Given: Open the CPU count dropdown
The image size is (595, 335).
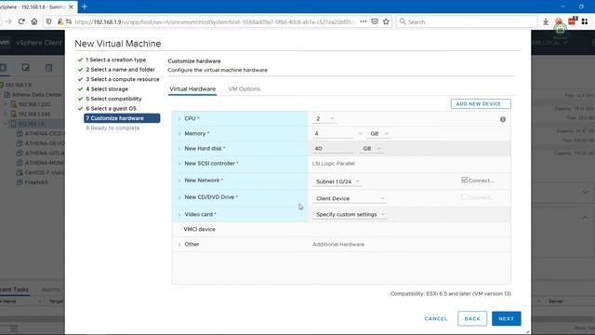Looking at the screenshot, I should click(x=324, y=119).
